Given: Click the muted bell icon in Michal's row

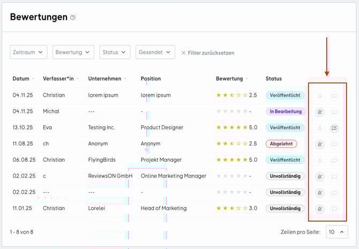Looking at the screenshot, I should (320, 112).
